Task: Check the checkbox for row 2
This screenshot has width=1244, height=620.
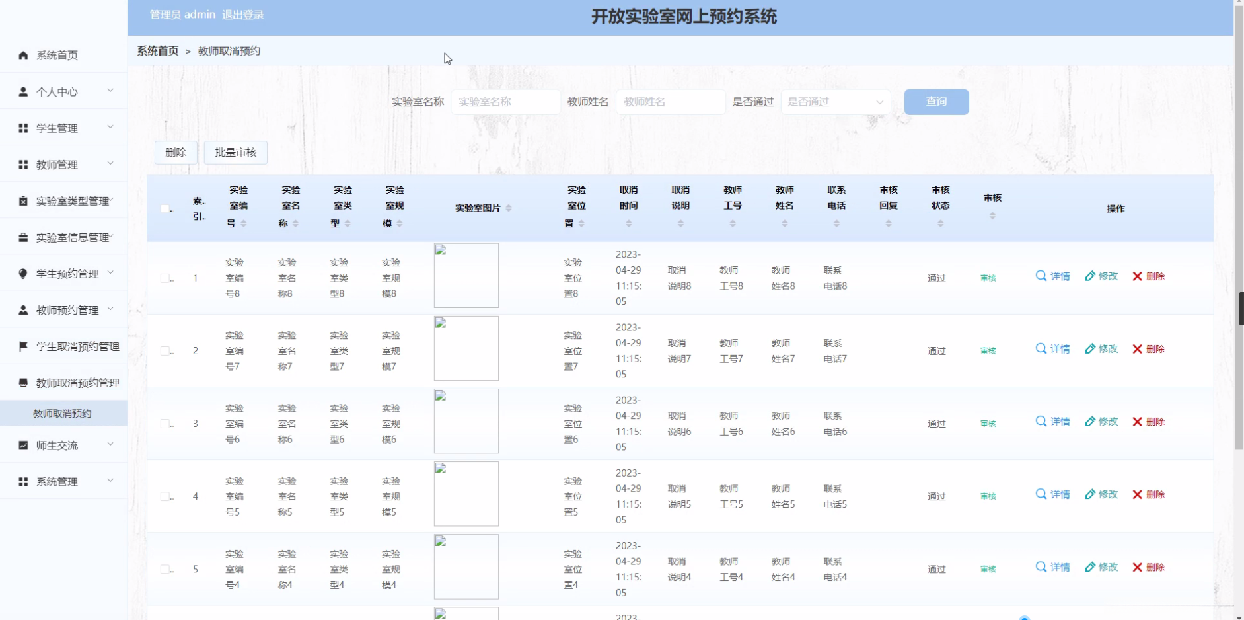Action: pos(165,351)
